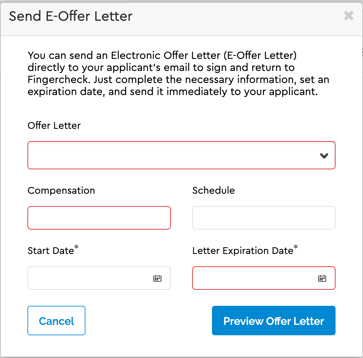Click the Offer Letter field label

coord(54,126)
